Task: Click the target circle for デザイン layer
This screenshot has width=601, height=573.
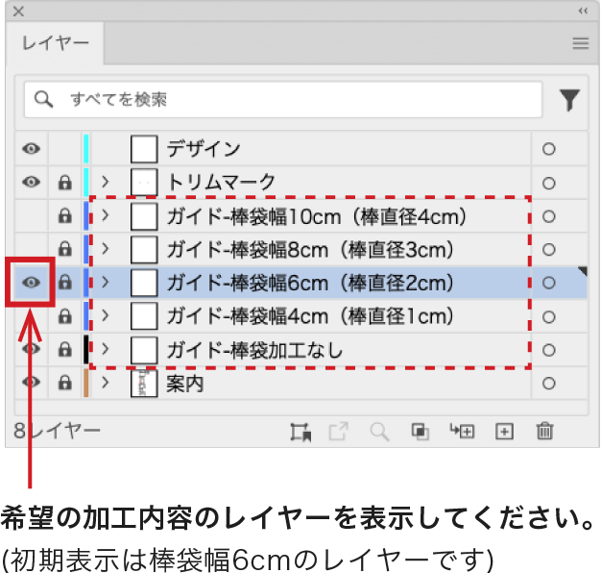Action: (548, 149)
